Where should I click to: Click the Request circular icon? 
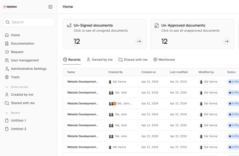7,52
